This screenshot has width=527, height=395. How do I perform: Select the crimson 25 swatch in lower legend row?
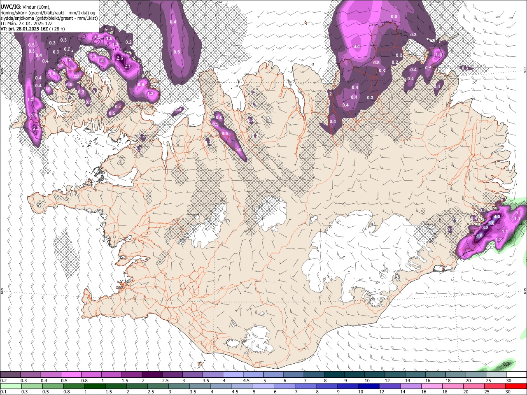[x=495, y=386]
